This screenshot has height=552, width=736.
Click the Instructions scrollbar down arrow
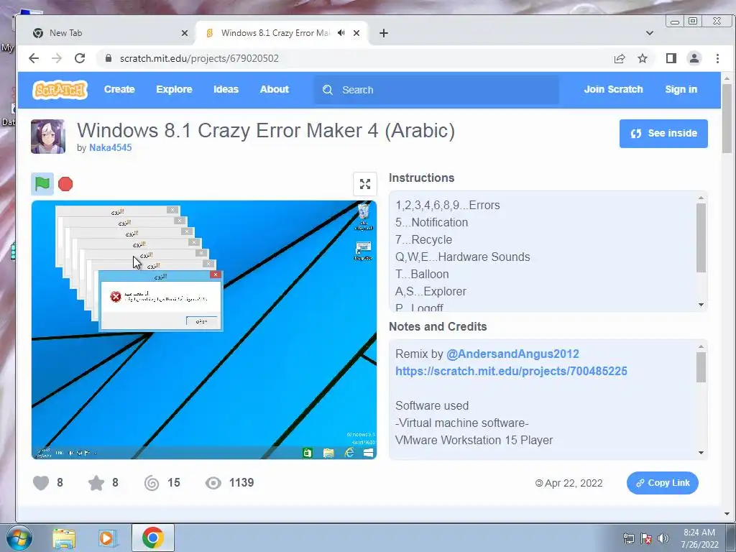pyautogui.click(x=701, y=305)
